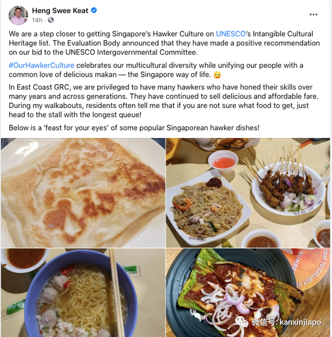Open the Heng Swee Keat profile name
This screenshot has width=332, height=337.
click(x=60, y=11)
